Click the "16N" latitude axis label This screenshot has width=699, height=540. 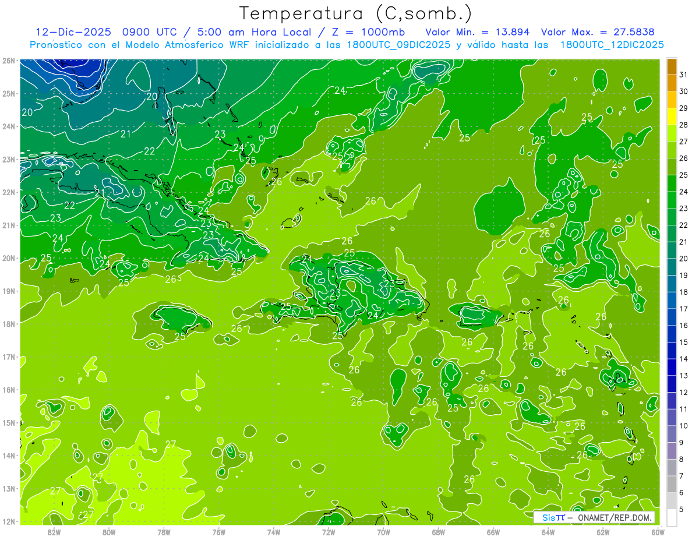8,390
